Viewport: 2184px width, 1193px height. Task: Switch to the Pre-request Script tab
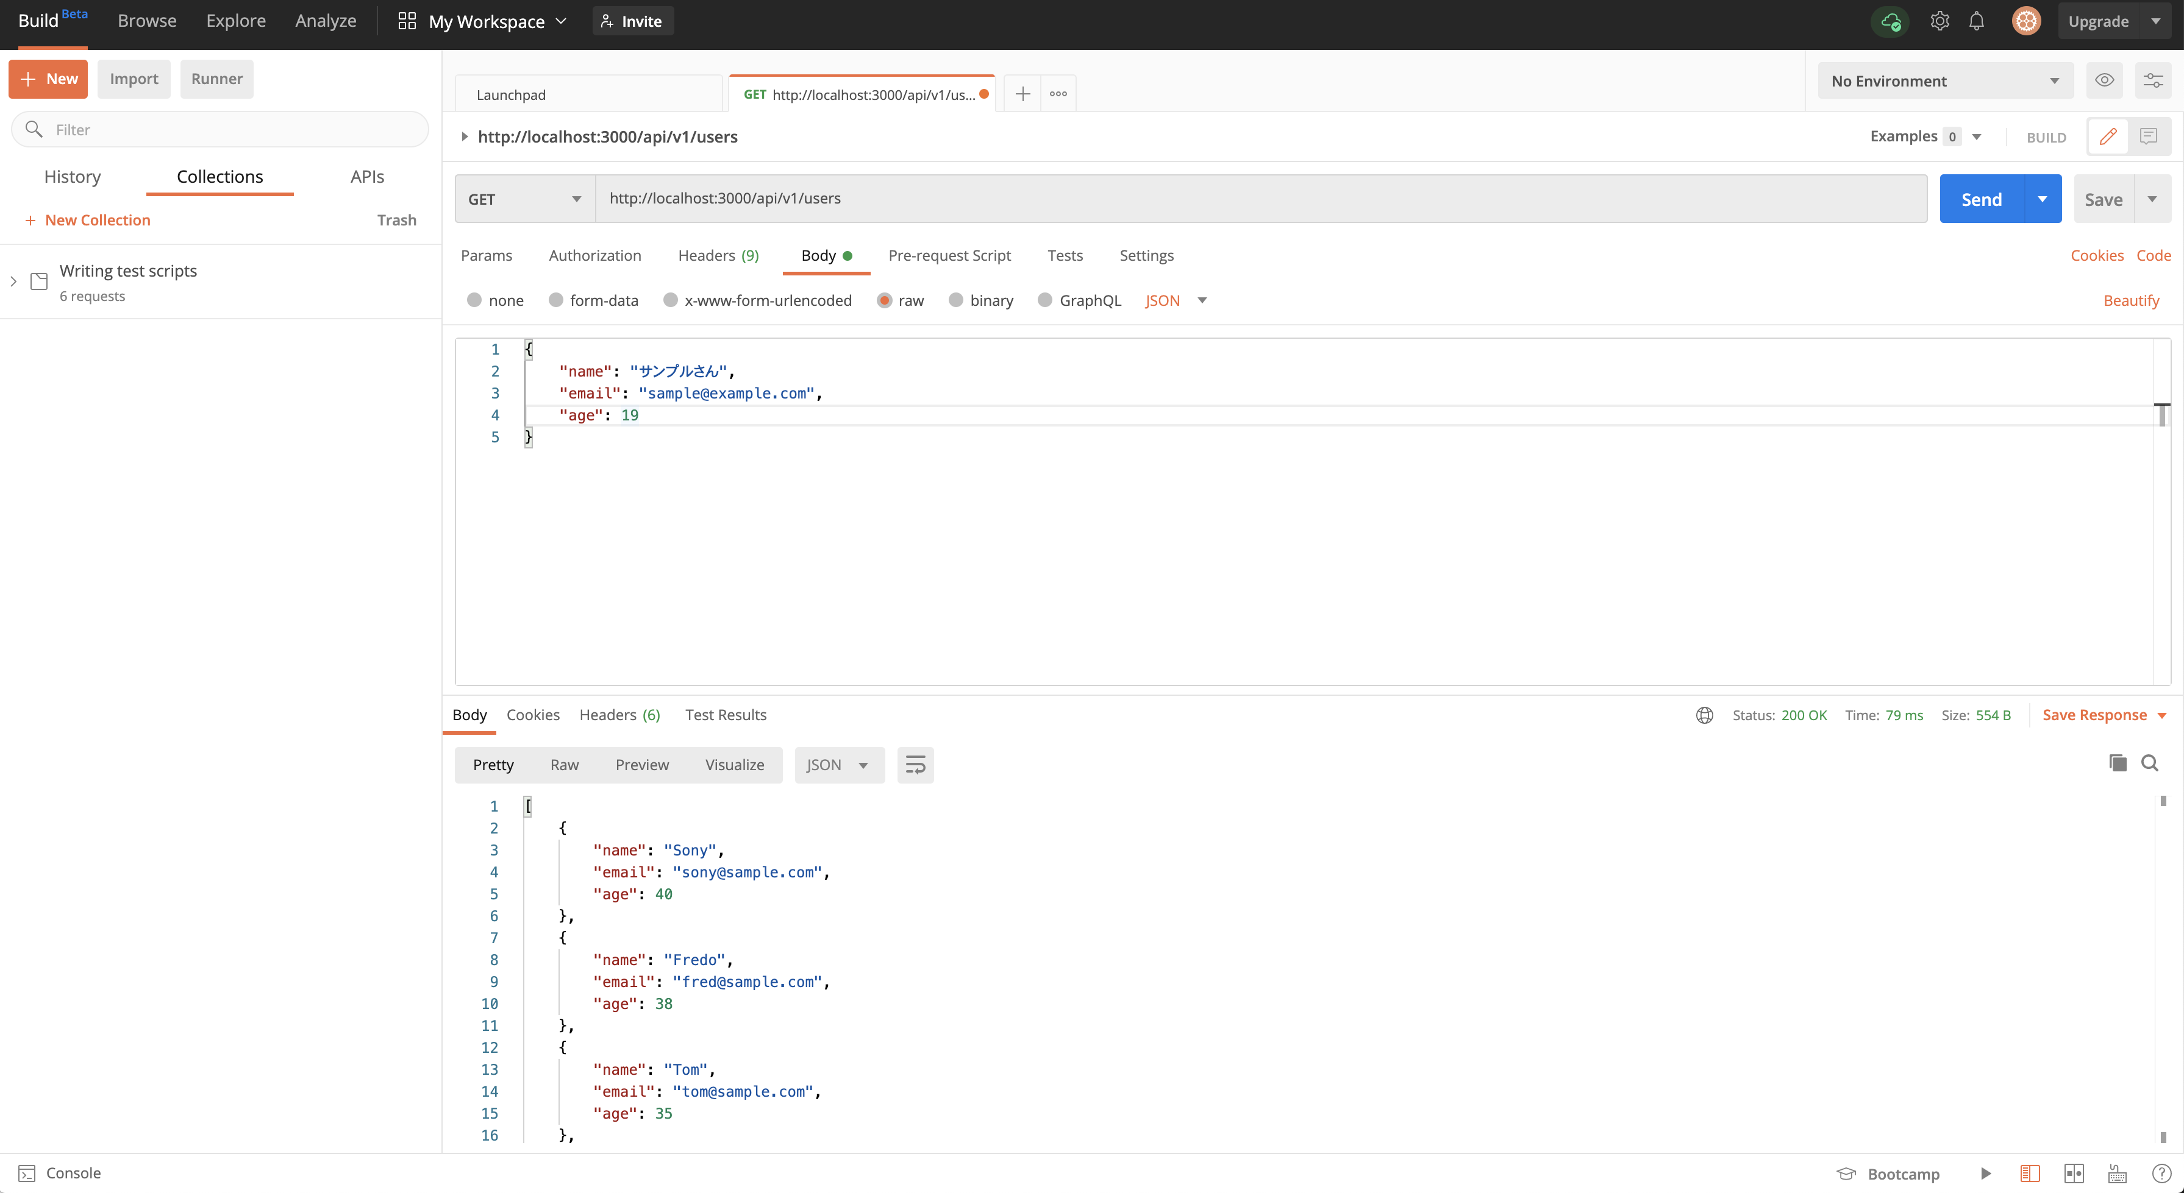coord(949,255)
